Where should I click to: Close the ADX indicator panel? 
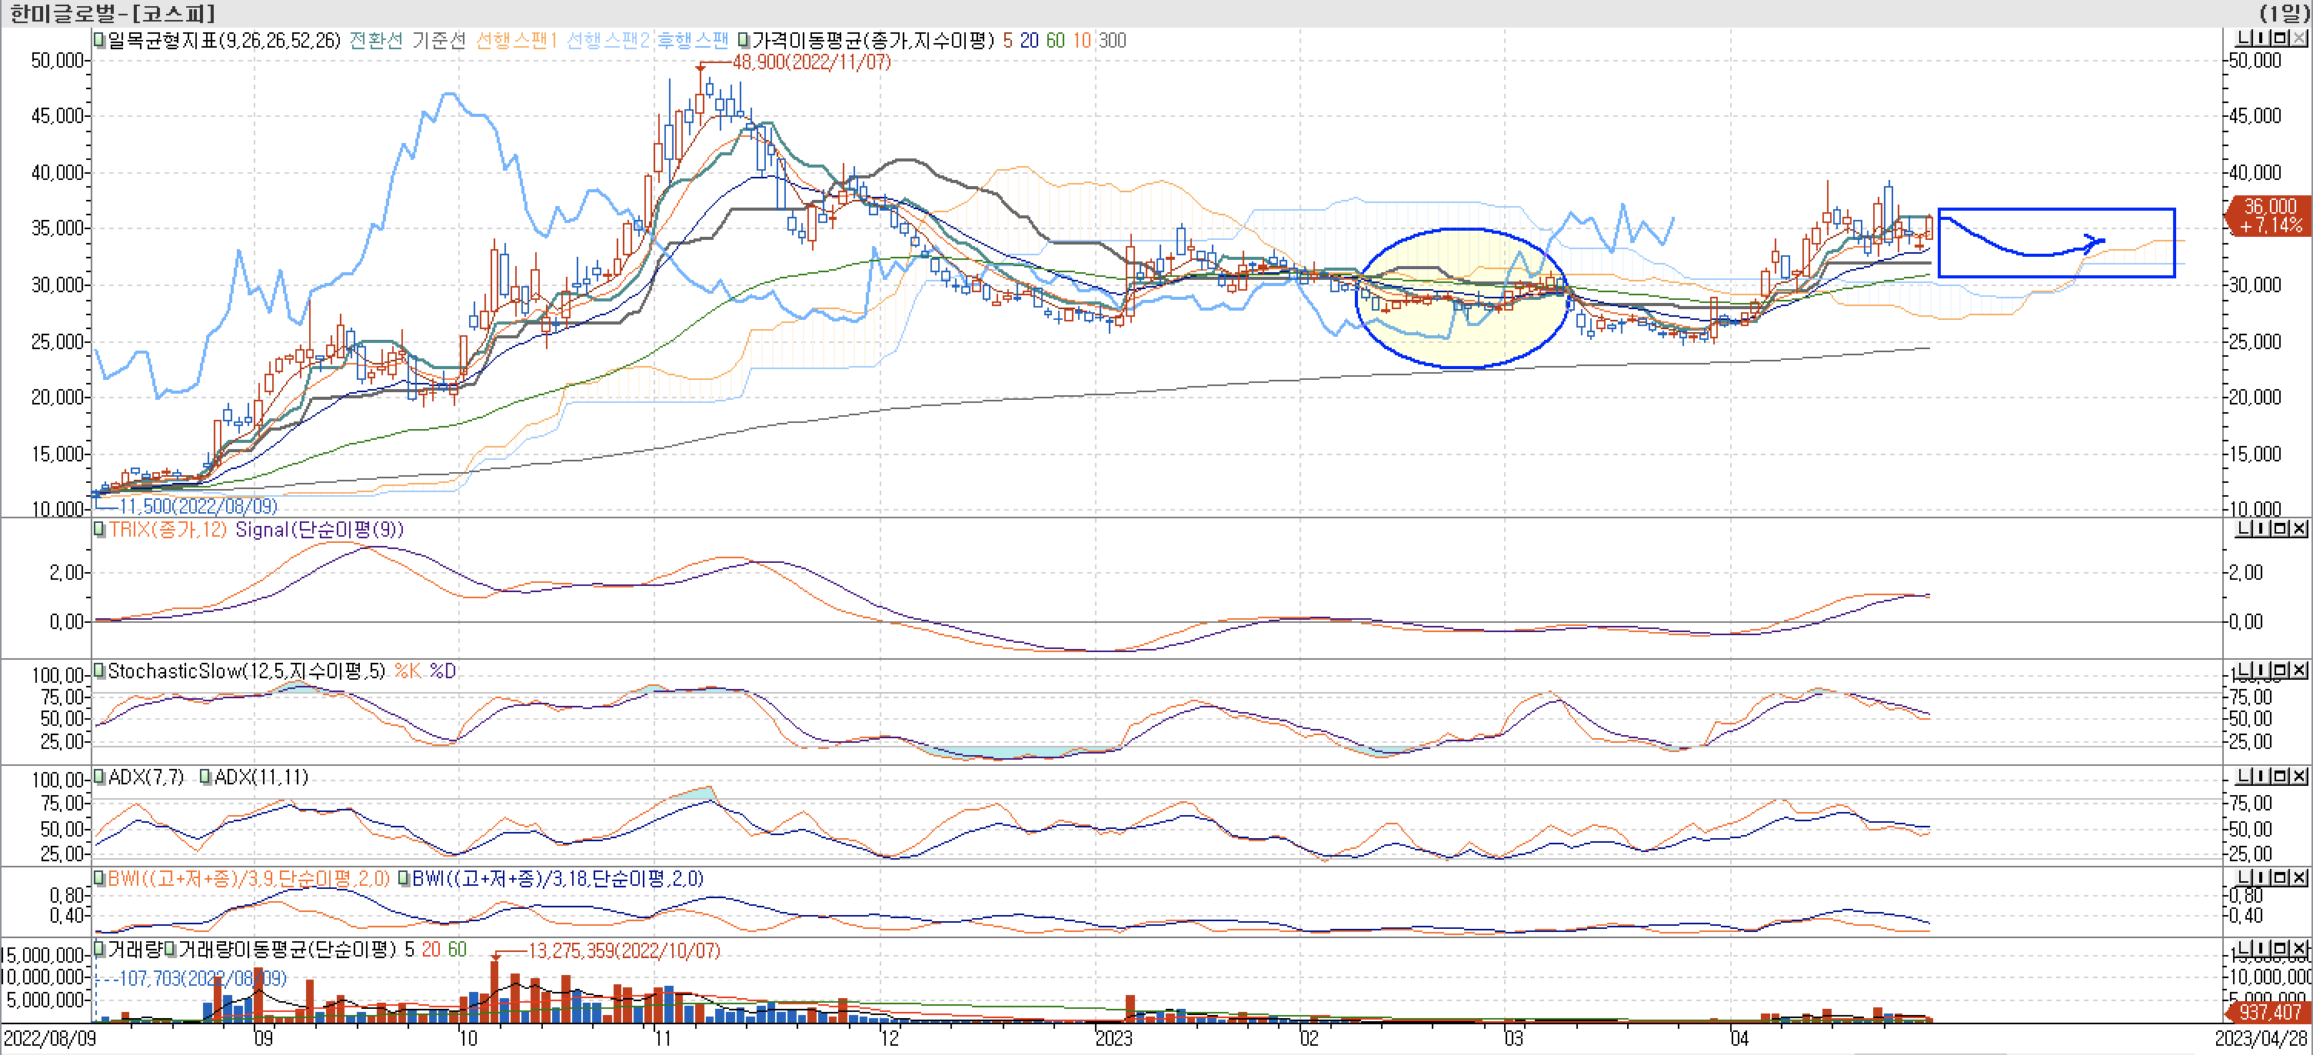coord(2298,777)
